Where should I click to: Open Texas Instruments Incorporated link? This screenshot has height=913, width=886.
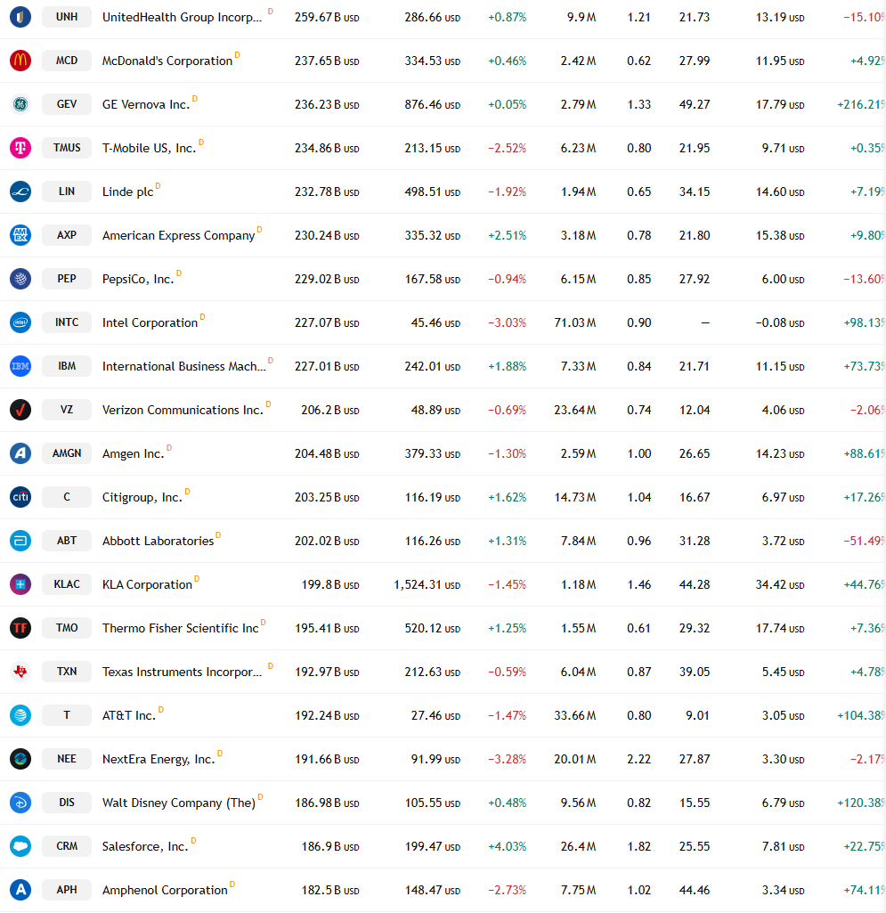point(183,672)
